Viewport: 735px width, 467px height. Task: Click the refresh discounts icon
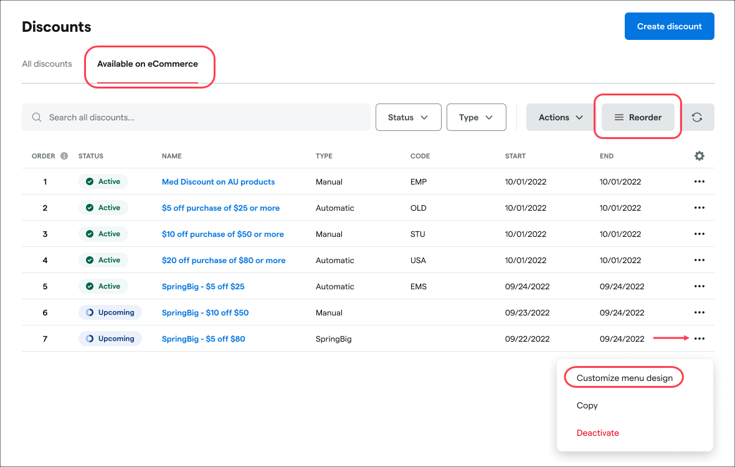[x=696, y=117]
